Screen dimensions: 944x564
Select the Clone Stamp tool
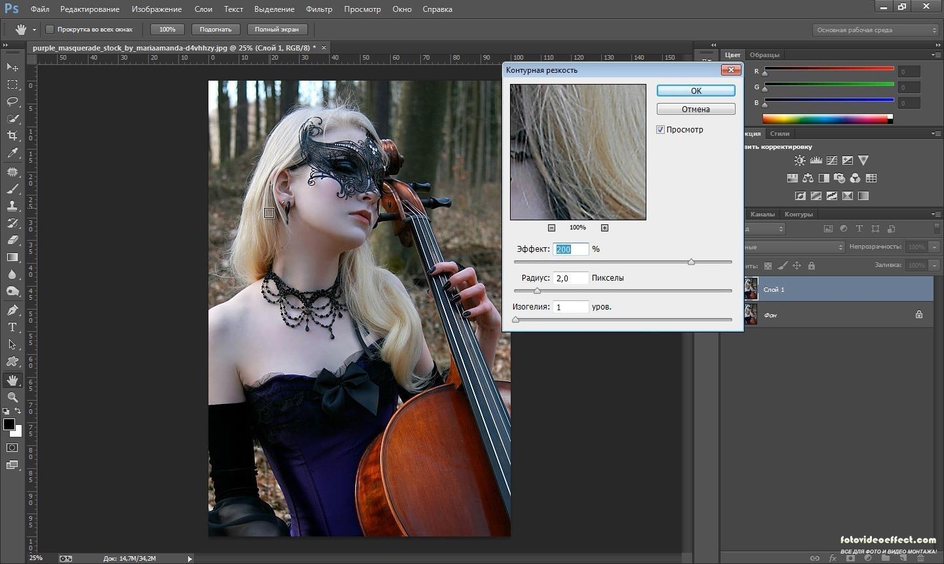pyautogui.click(x=12, y=205)
